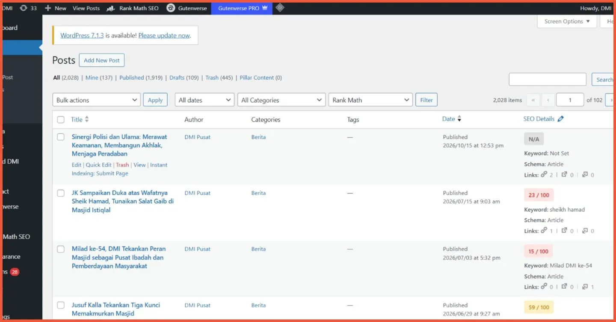This screenshot has width=616, height=322.
Task: Click the Filter button
Action: [426, 100]
